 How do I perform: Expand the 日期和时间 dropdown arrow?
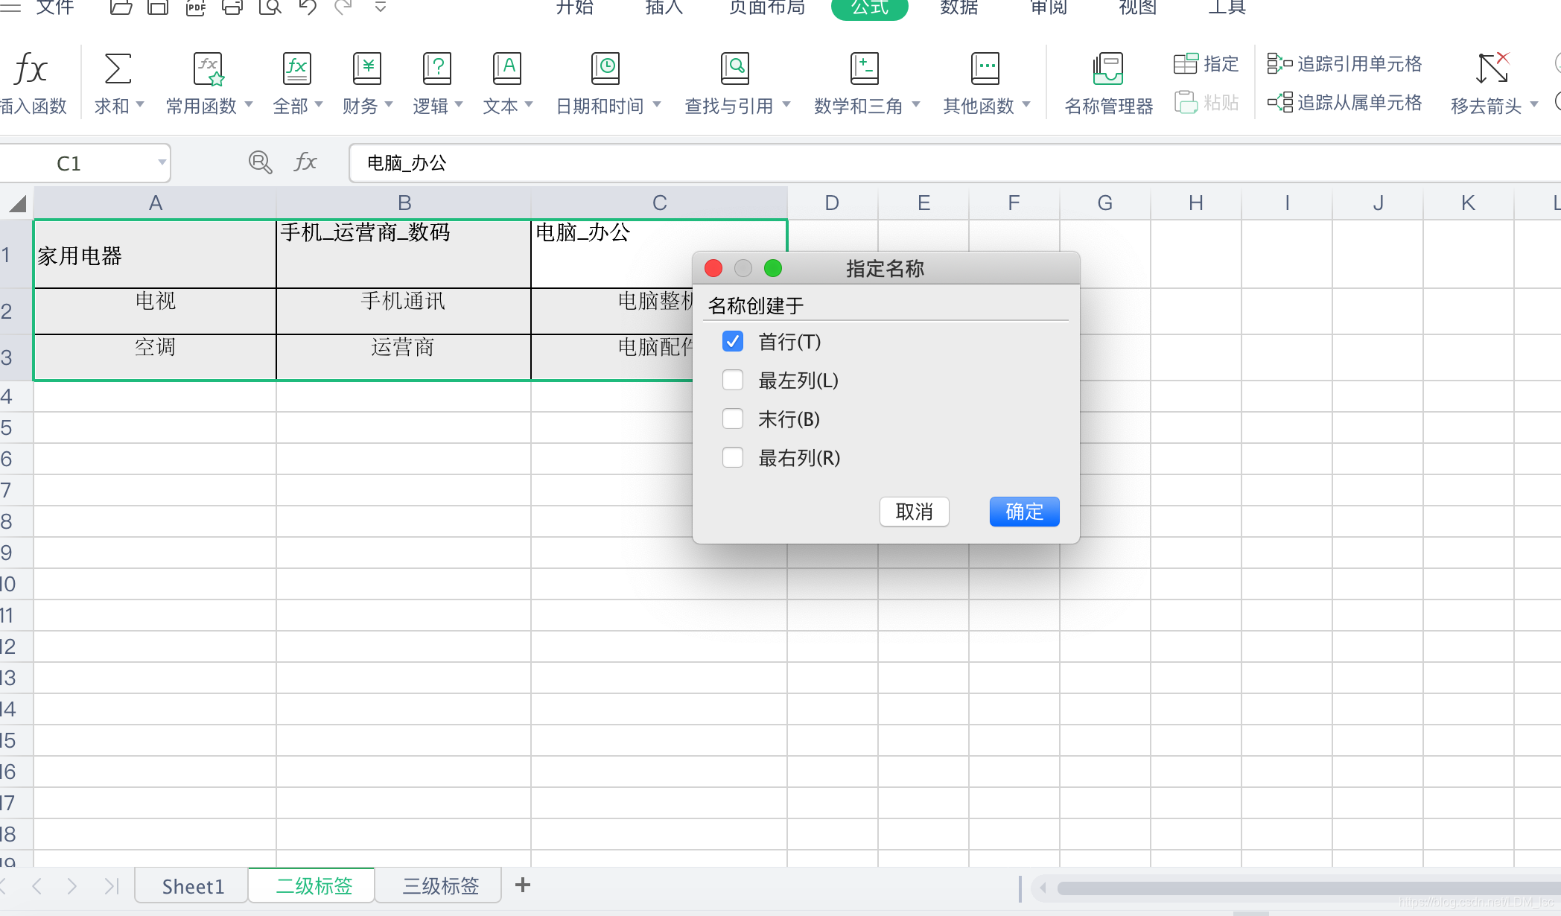657,105
